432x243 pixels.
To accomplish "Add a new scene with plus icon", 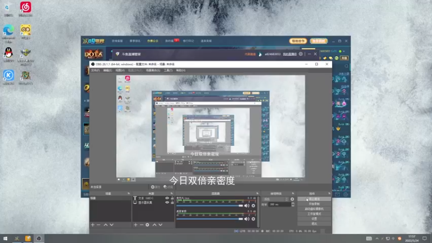I will (x=92, y=225).
